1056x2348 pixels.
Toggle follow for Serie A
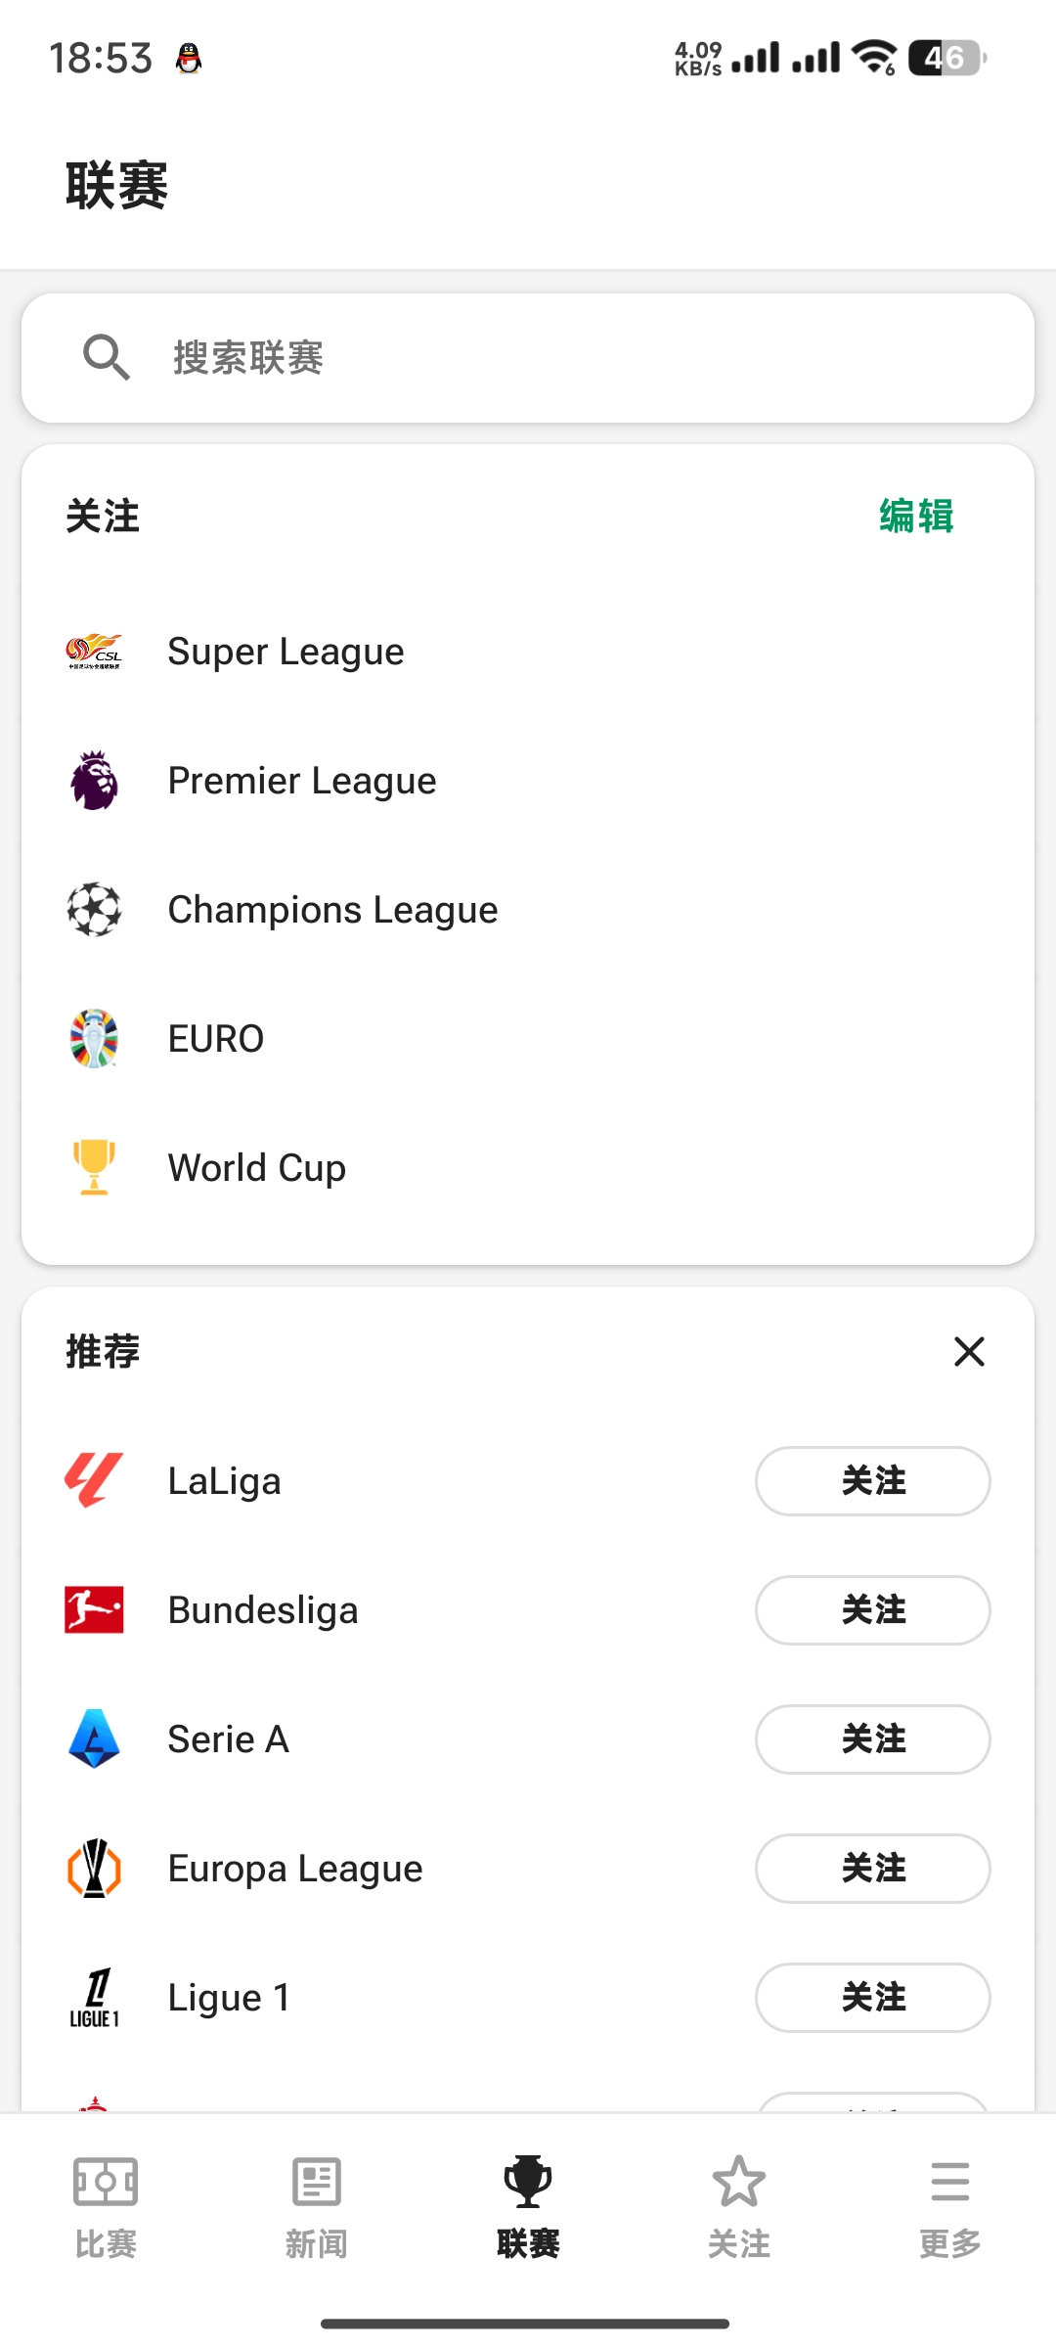click(873, 1739)
